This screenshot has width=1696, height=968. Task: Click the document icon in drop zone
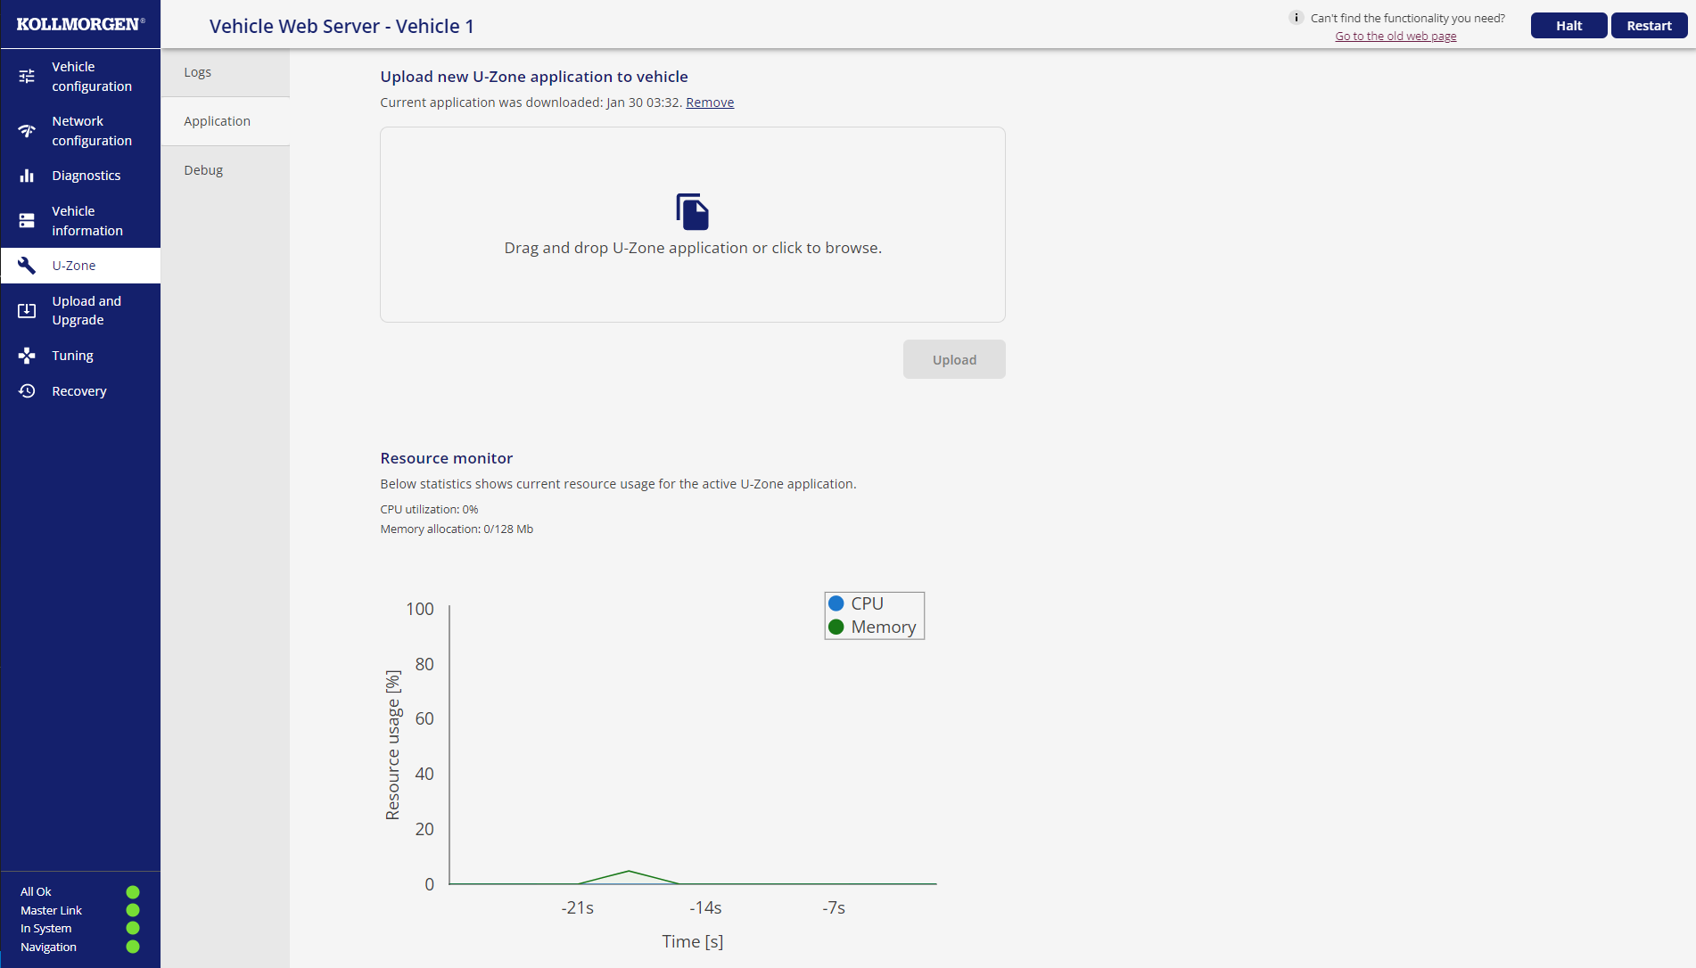(x=692, y=212)
